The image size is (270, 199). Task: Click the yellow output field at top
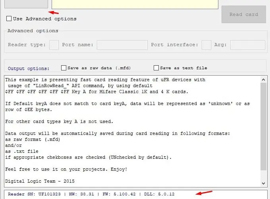pyautogui.click(x=135, y=4)
